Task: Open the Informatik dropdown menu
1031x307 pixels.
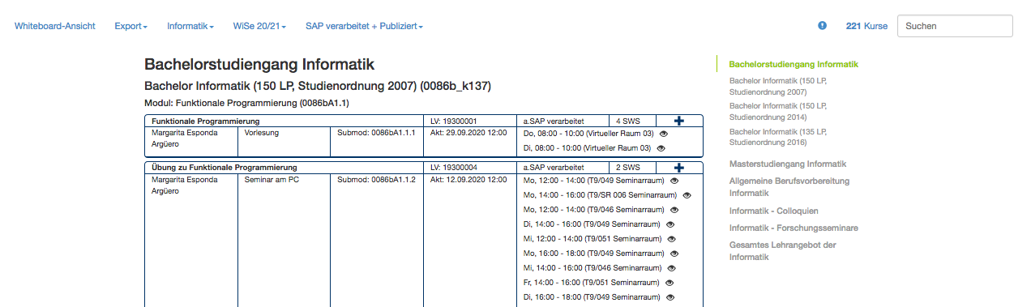Action: click(x=190, y=26)
